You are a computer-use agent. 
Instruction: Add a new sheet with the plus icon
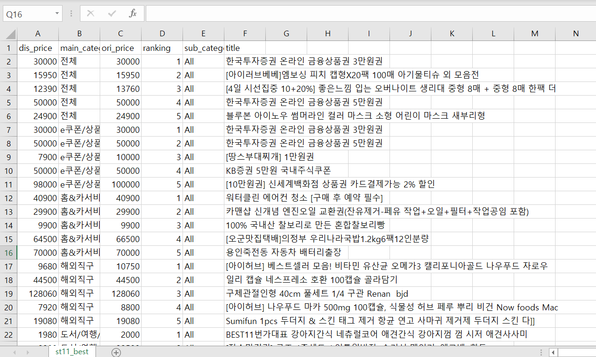point(116,352)
